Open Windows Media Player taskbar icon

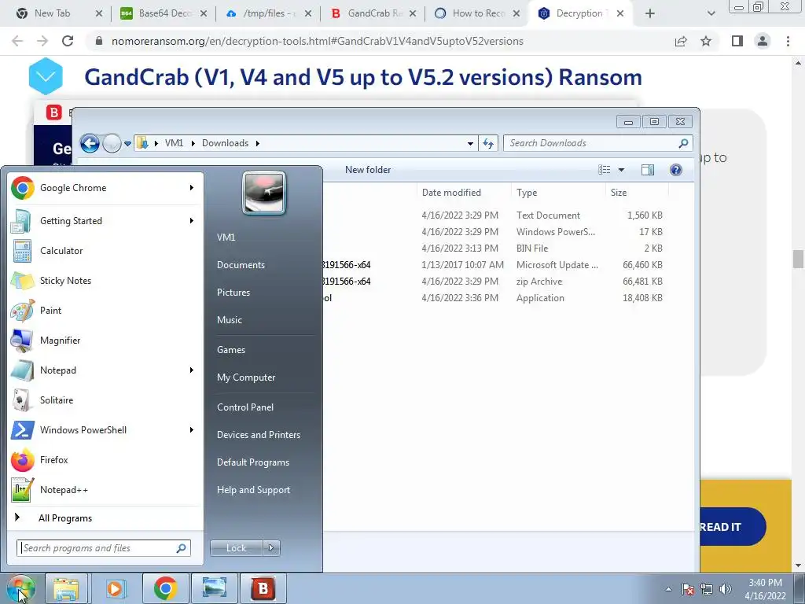pos(115,588)
